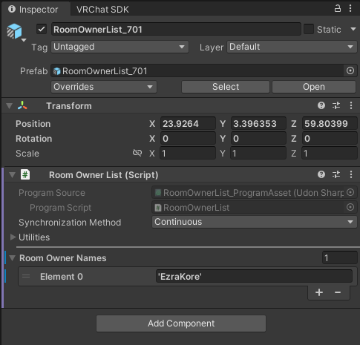Lock the Inspector with the padlock icon
Image resolution: width=360 pixels, height=345 pixels.
coord(338,9)
